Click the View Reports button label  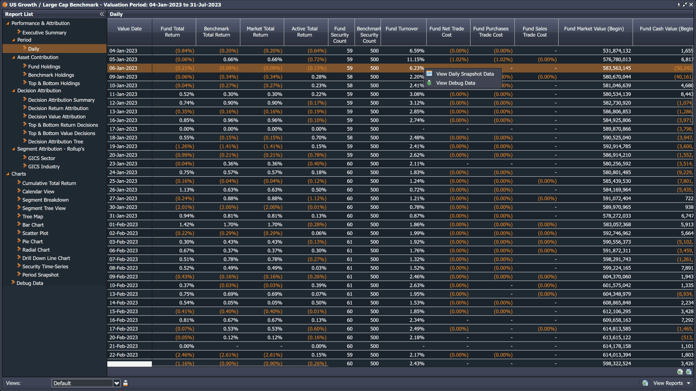pos(668,383)
